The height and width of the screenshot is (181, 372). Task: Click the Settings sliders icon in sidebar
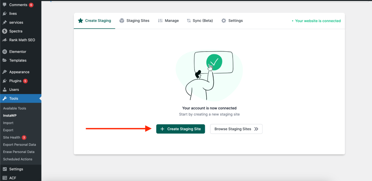4,169
